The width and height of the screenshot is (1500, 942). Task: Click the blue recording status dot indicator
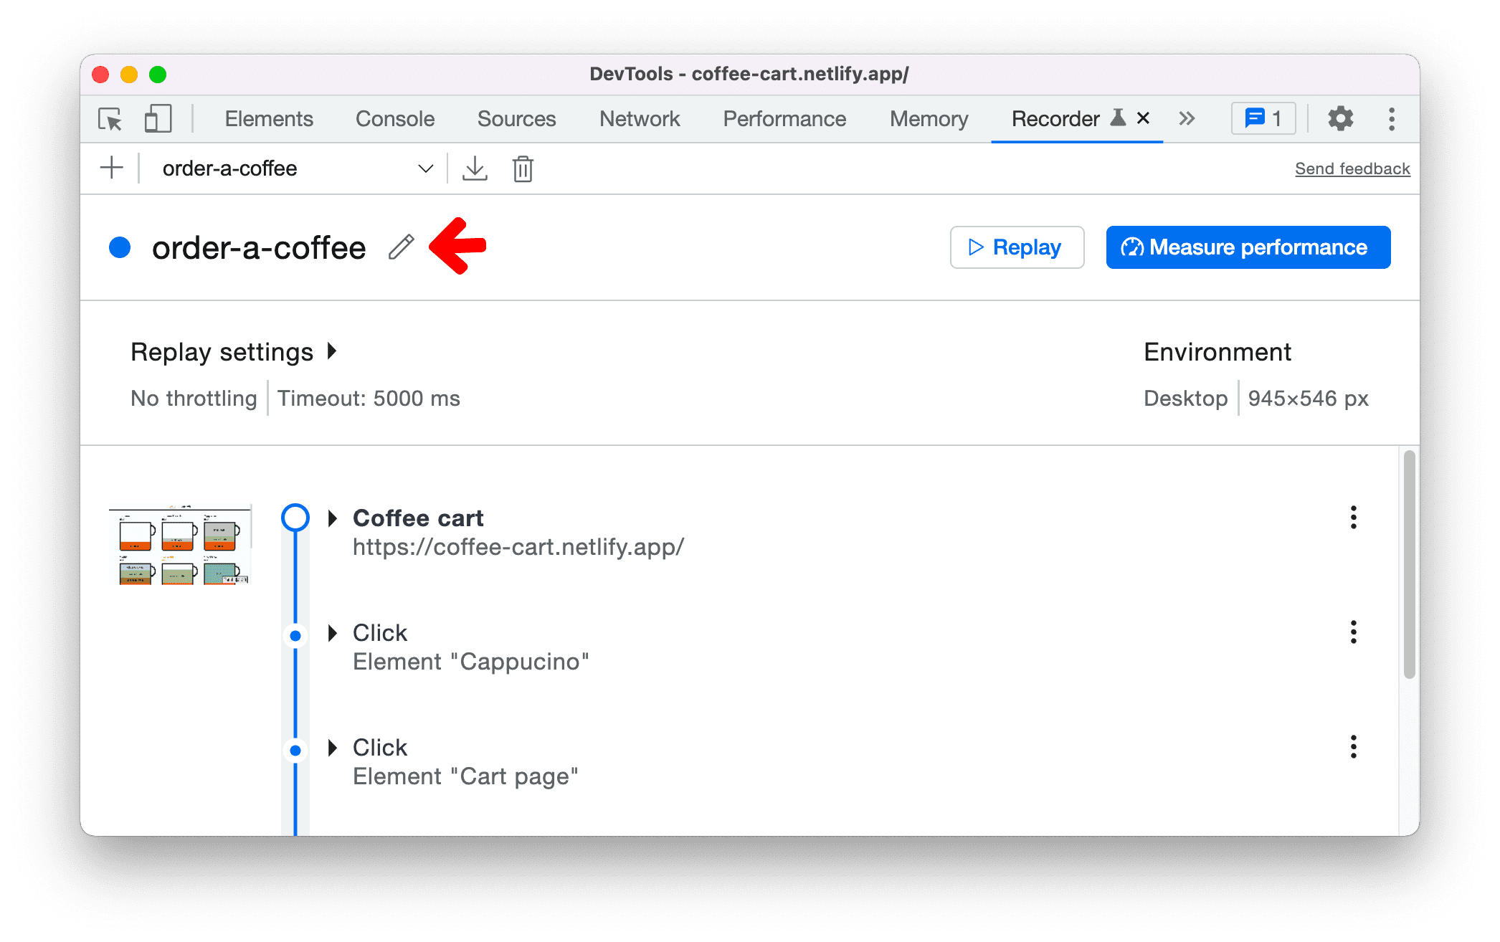tap(122, 245)
